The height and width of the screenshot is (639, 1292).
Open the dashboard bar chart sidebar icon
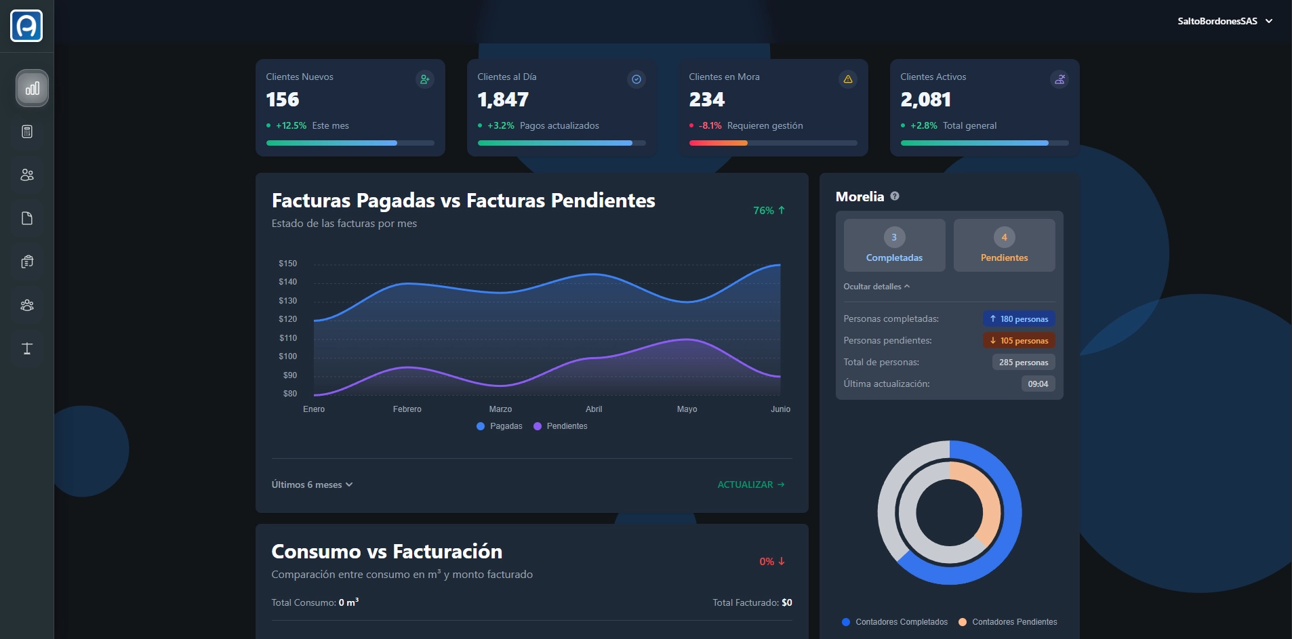coord(32,88)
